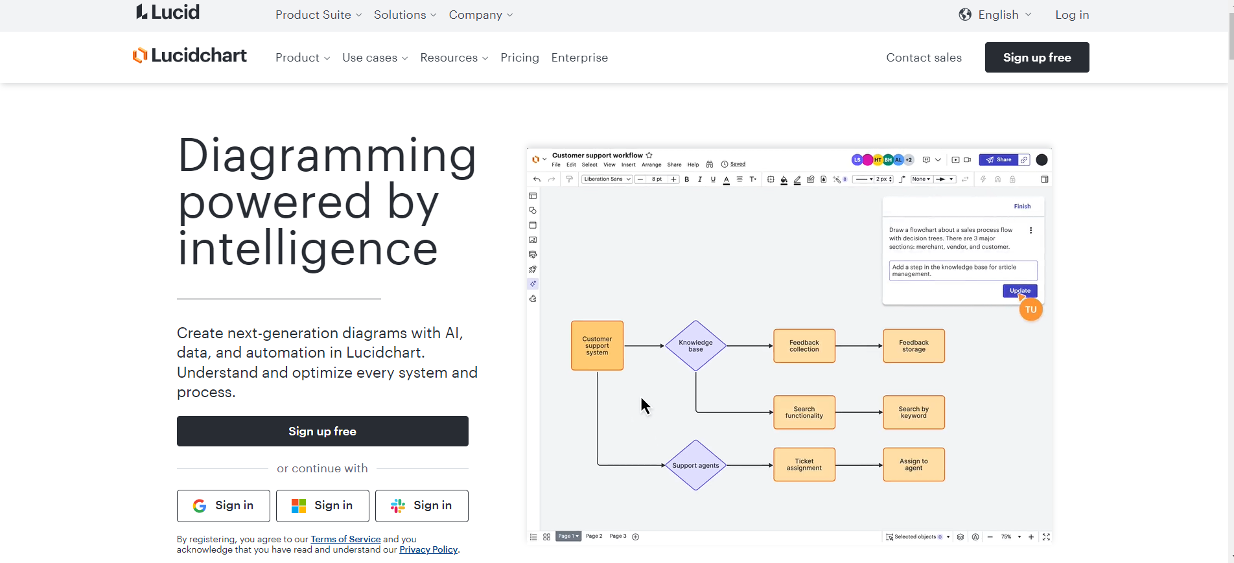
Task: Toggle Bold formatting in the editor toolbar
Action: click(x=687, y=179)
